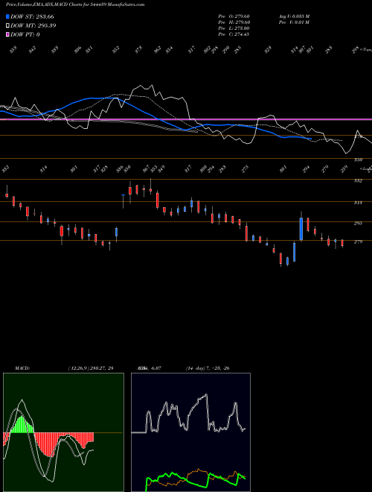Screen dimensions: 372x492
Task: Select the 'DOW PT: 0' legend label
Action: [25, 34]
